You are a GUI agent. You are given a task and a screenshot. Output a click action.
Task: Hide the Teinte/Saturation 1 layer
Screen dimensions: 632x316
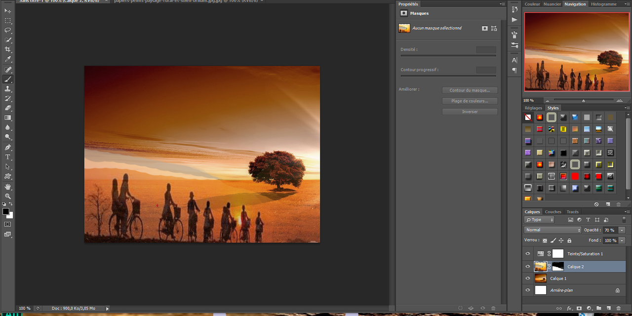pos(528,254)
